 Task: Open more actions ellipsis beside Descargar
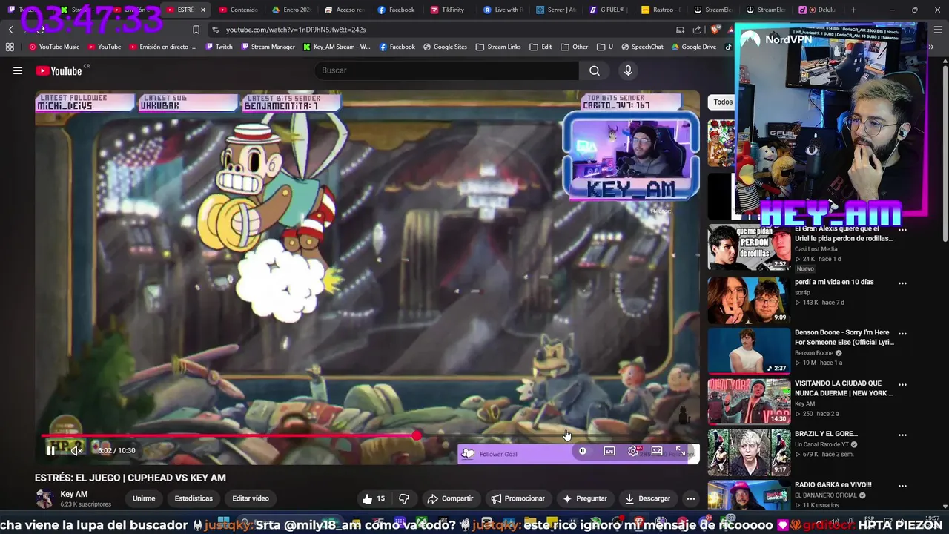point(691,498)
